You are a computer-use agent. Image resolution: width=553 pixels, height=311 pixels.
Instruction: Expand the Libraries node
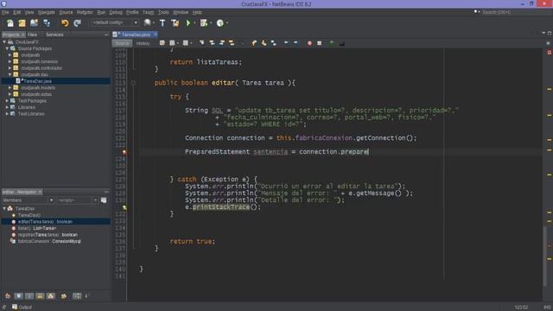(7, 107)
